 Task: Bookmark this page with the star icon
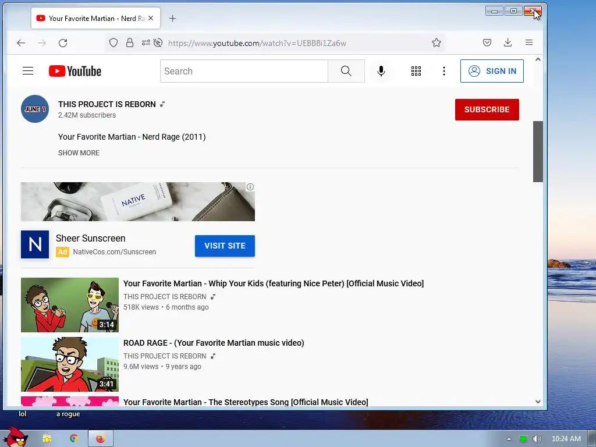pos(437,42)
